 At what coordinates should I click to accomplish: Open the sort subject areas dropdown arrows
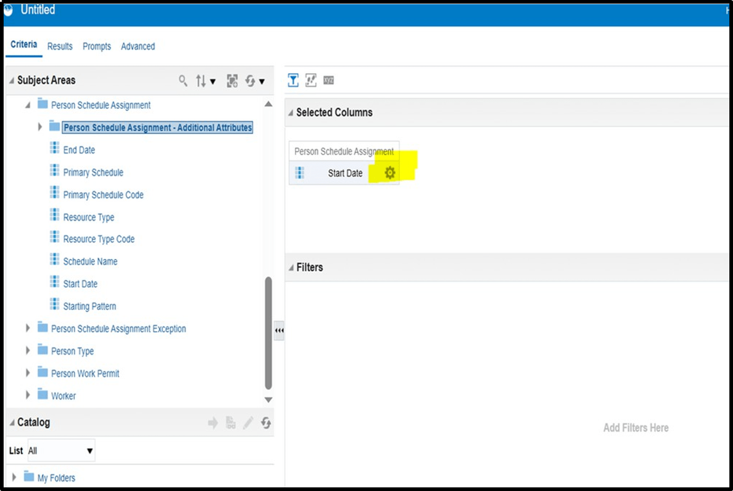coord(205,81)
